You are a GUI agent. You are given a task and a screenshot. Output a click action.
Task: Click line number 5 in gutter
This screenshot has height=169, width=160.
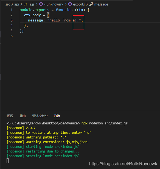[x=12, y=31]
